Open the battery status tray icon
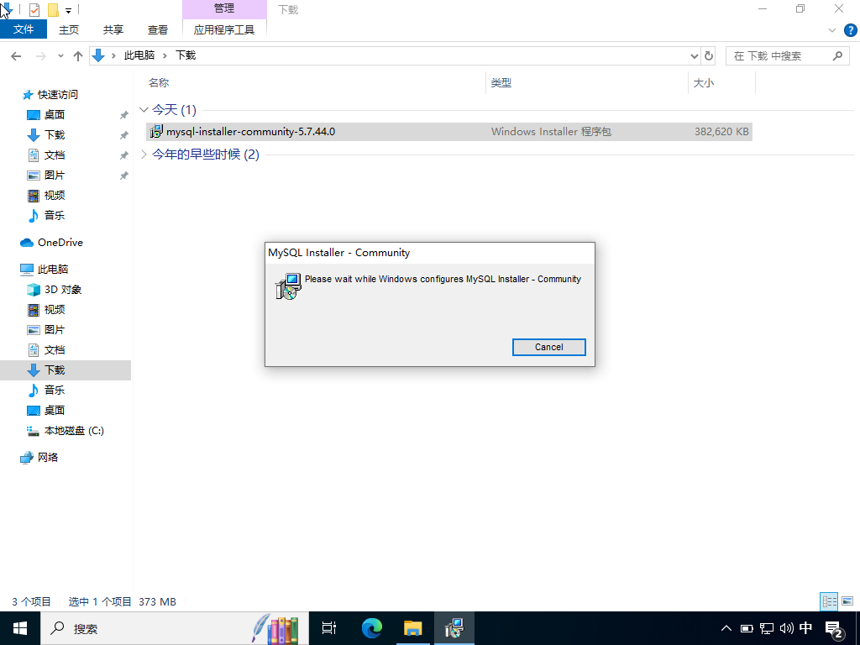Image resolution: width=860 pixels, height=645 pixels. (x=747, y=628)
